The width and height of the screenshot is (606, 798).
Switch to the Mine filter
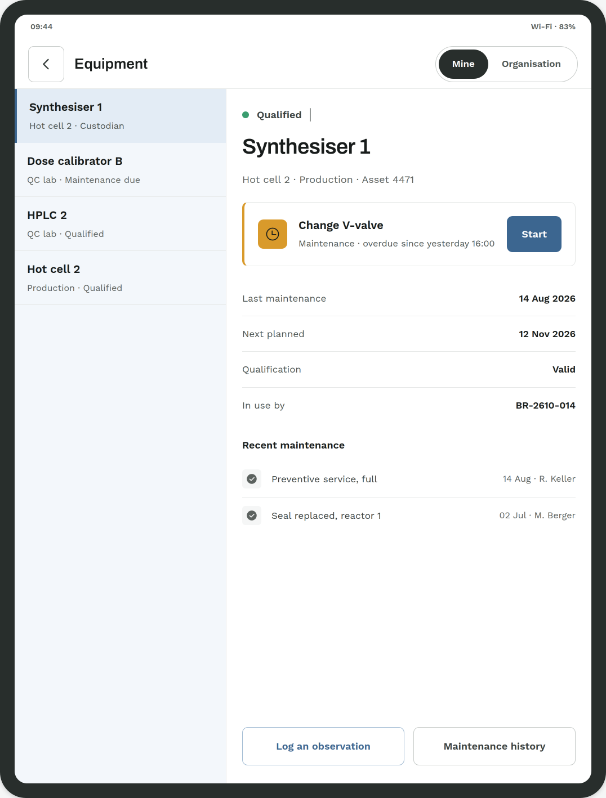[463, 64]
